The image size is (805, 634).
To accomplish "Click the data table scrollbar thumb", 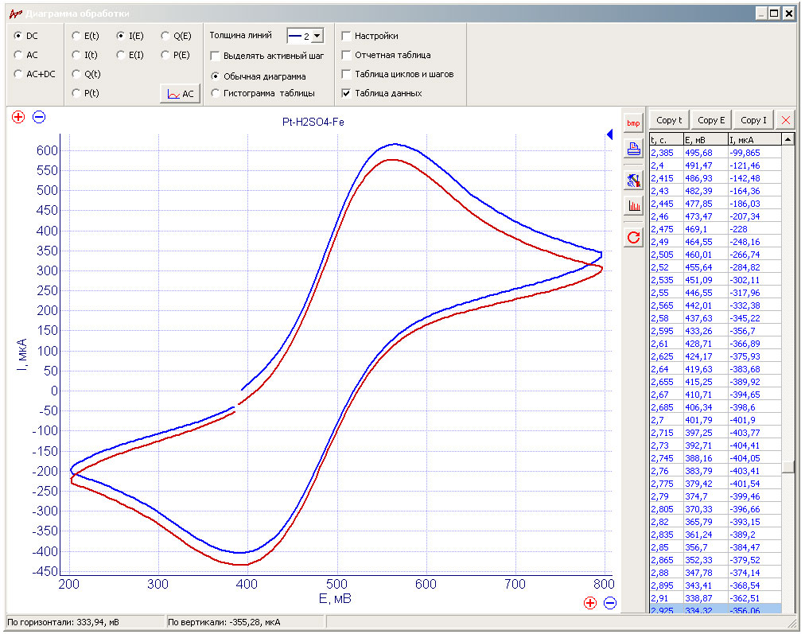I will (x=788, y=467).
